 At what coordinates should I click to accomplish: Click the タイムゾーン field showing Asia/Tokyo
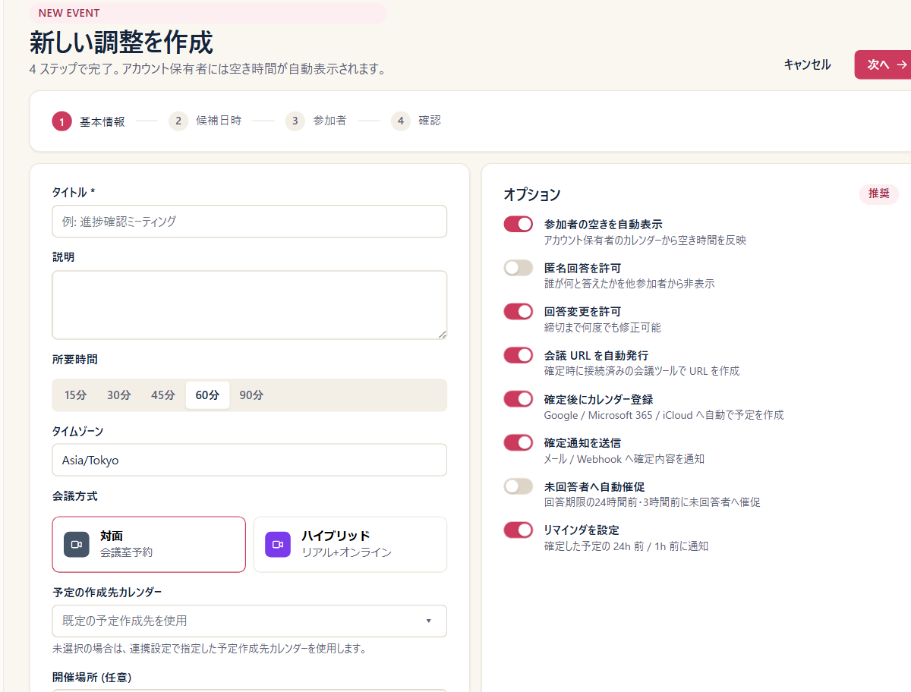click(x=249, y=460)
